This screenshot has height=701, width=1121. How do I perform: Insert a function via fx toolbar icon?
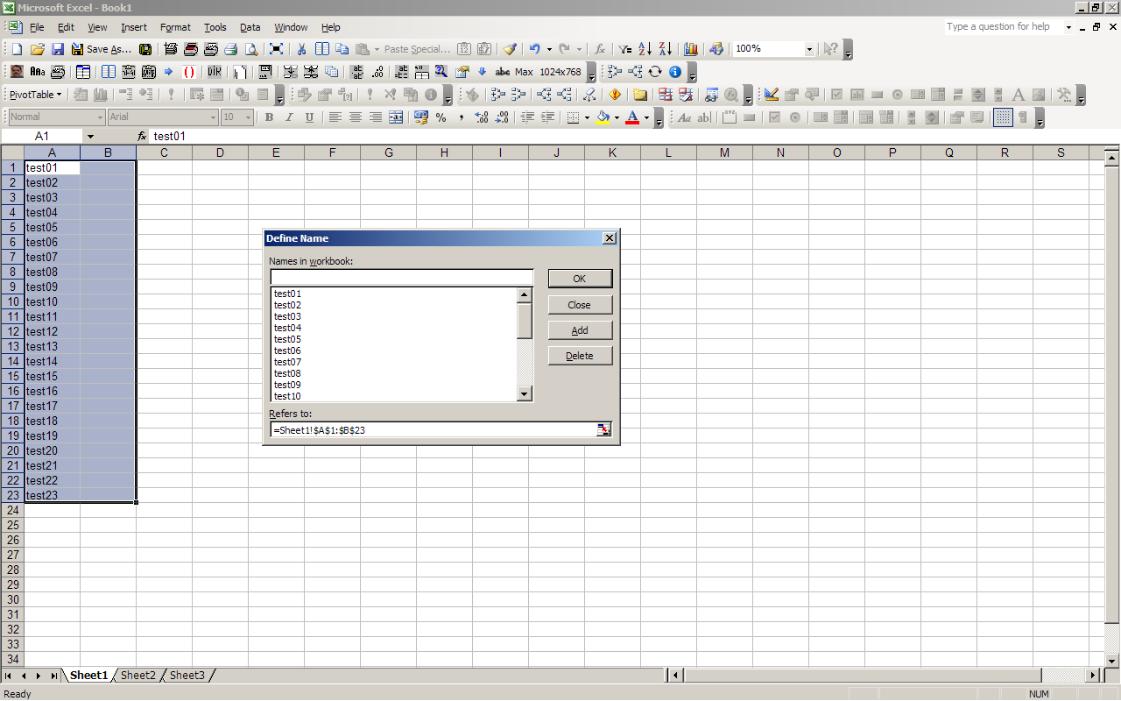[600, 49]
